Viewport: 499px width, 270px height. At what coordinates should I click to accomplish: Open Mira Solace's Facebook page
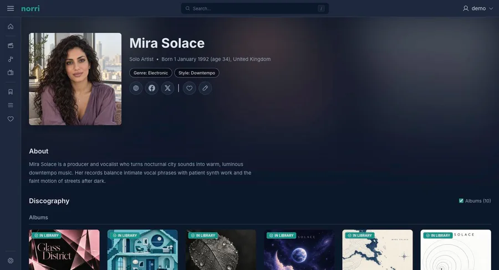152,88
